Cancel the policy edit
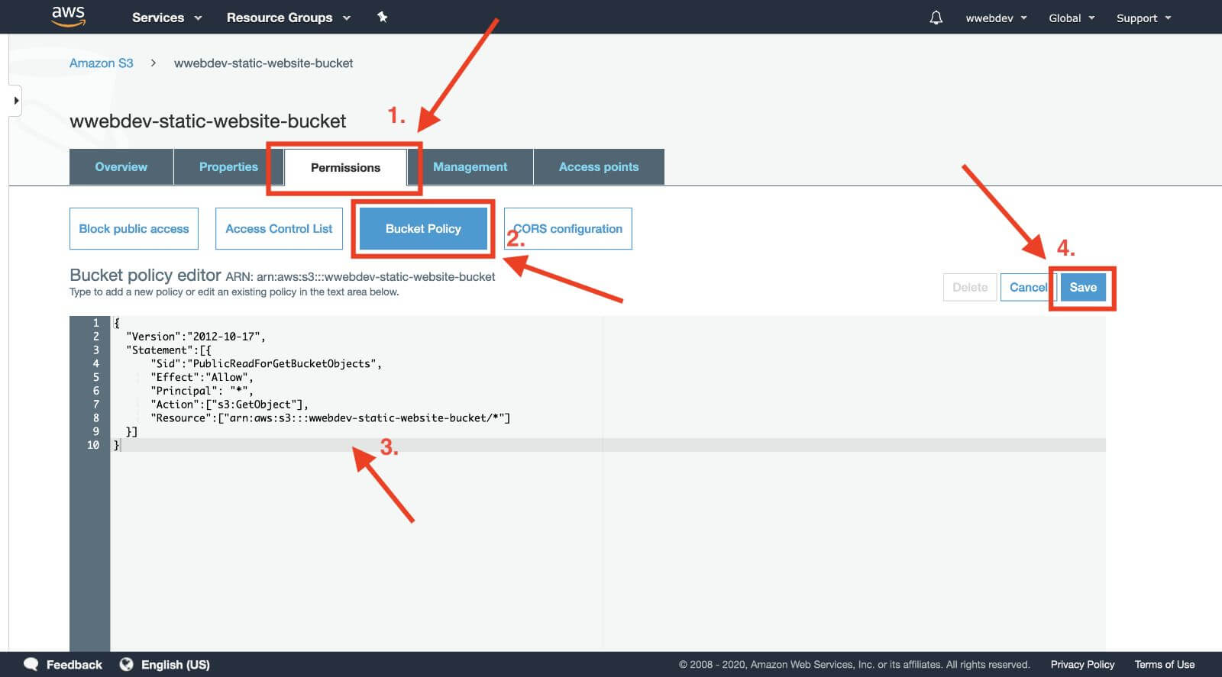The image size is (1222, 677). pos(1028,287)
